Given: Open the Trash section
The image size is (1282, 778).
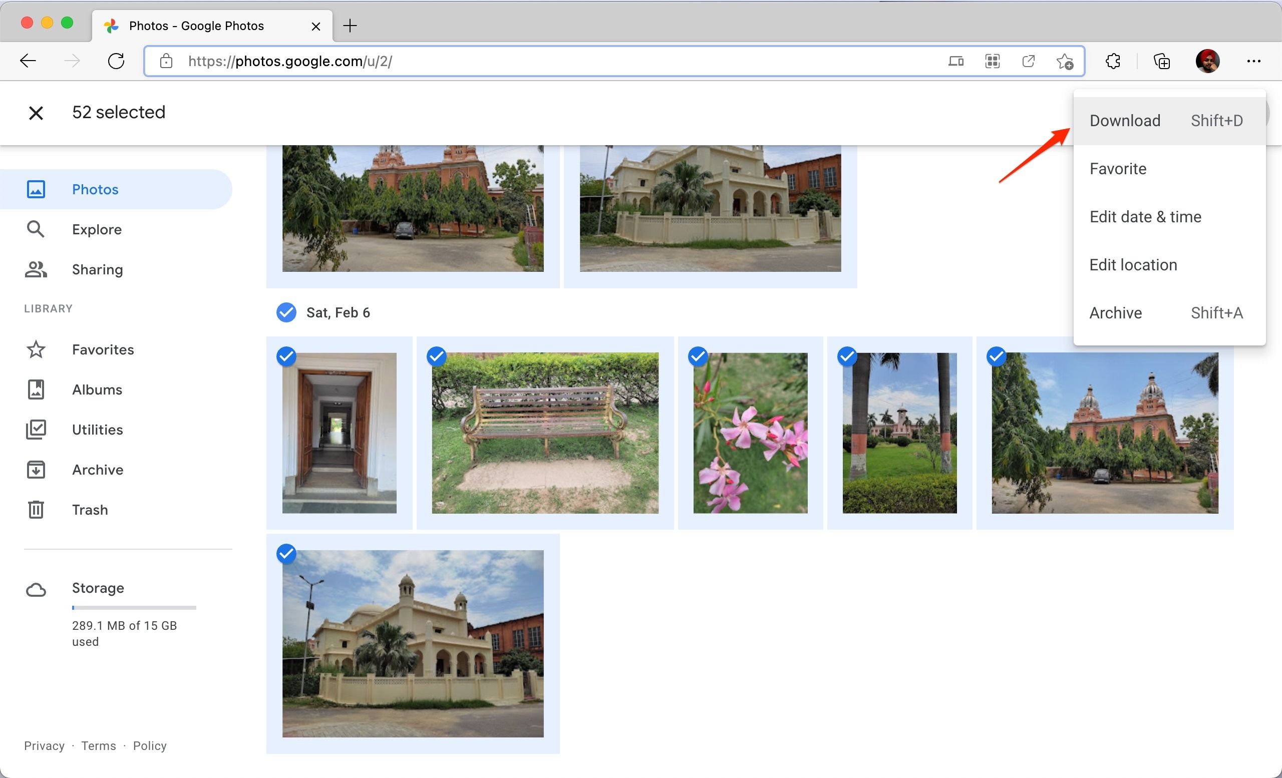Looking at the screenshot, I should click(90, 509).
